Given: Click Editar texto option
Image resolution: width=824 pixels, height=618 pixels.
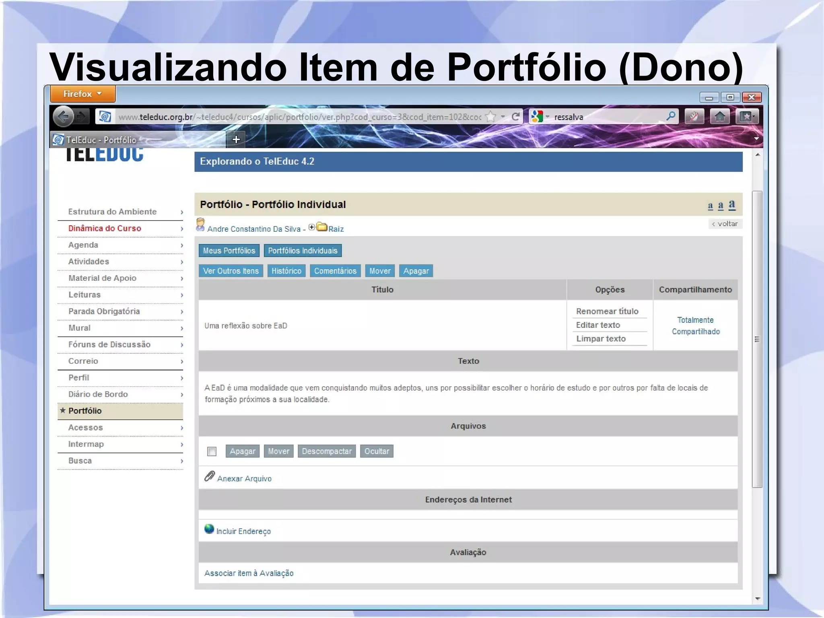Looking at the screenshot, I should (x=598, y=325).
